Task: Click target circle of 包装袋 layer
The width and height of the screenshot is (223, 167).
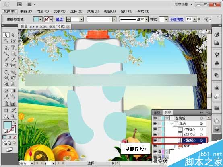Action: (x=201, y=118)
